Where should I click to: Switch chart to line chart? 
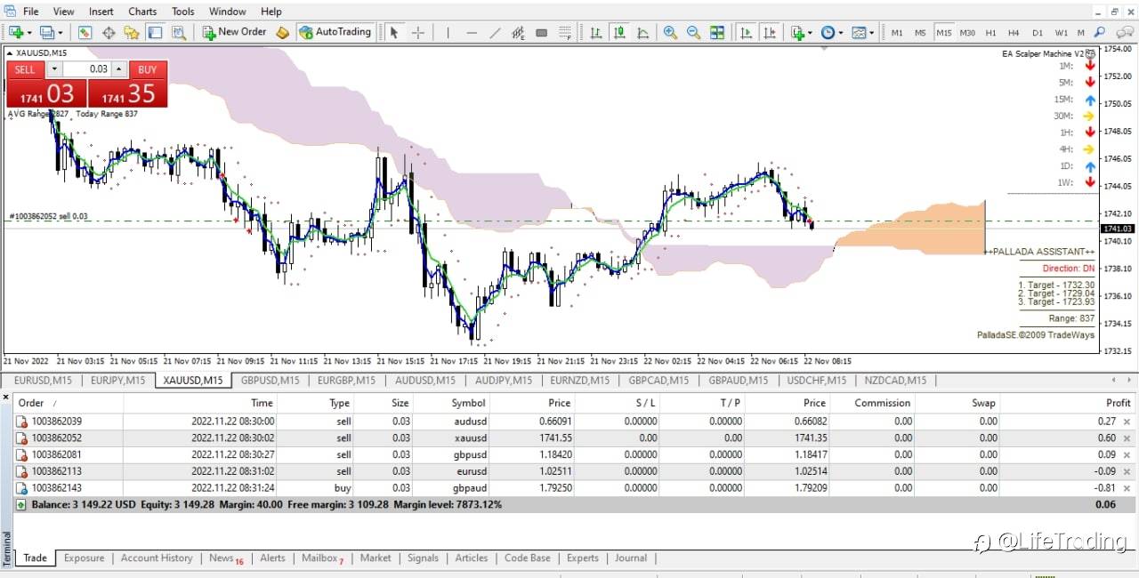(642, 32)
